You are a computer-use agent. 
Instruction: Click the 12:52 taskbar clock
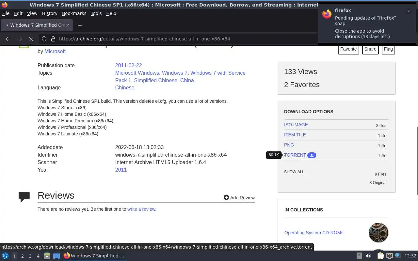coord(410,256)
